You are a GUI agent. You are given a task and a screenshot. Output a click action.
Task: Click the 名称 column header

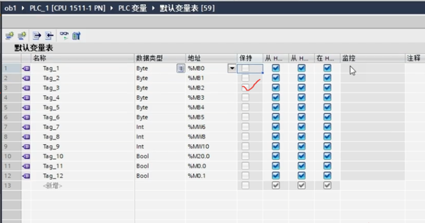point(40,58)
